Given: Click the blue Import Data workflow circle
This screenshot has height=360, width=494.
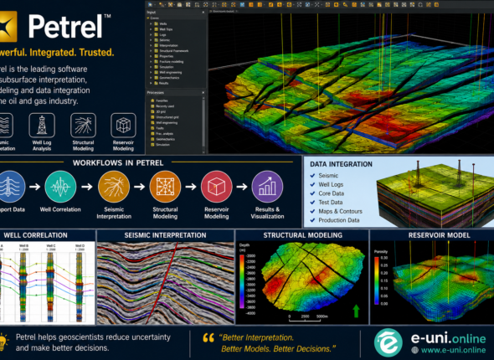Looking at the screenshot, I should (12, 187).
